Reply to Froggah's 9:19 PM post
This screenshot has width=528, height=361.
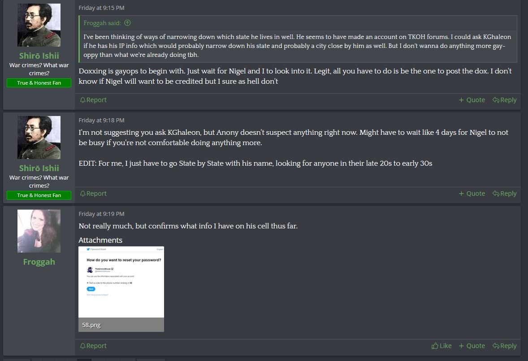(504, 346)
